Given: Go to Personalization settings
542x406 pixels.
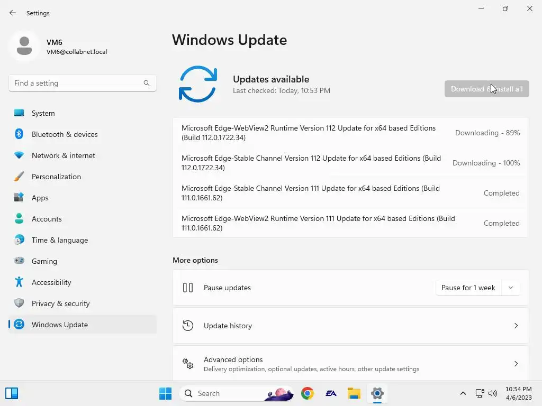Looking at the screenshot, I should click(x=83, y=177).
